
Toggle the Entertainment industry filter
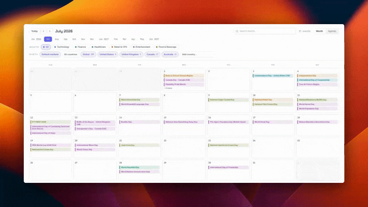pos(142,47)
